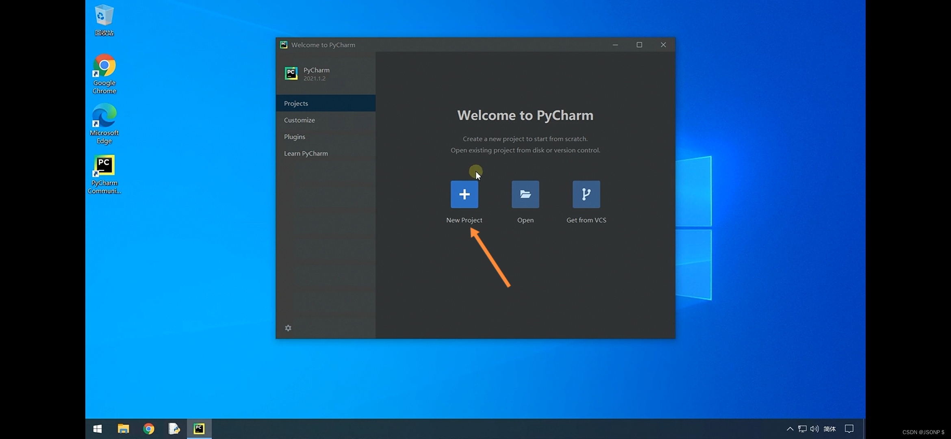Switch to the Customize tab

[x=326, y=120]
